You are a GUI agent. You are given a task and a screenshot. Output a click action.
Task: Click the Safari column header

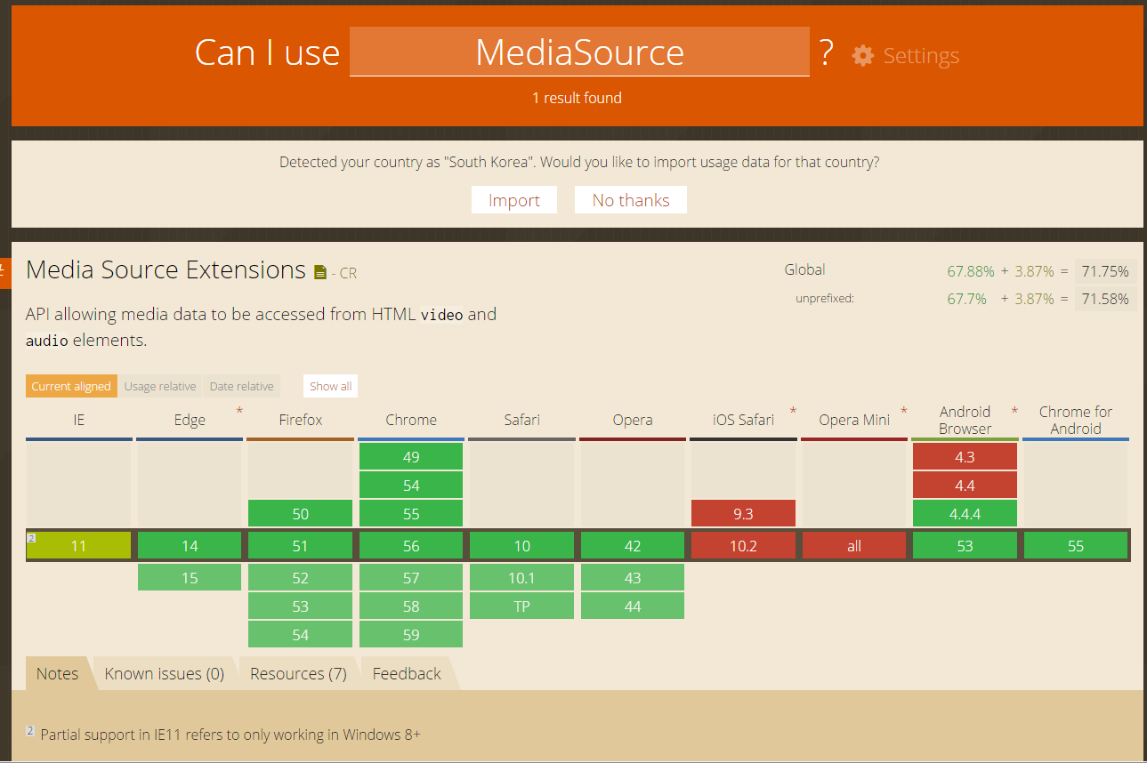tap(521, 420)
